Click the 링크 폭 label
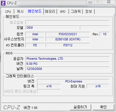The height and width of the screenshot is (112, 116). 29,86
